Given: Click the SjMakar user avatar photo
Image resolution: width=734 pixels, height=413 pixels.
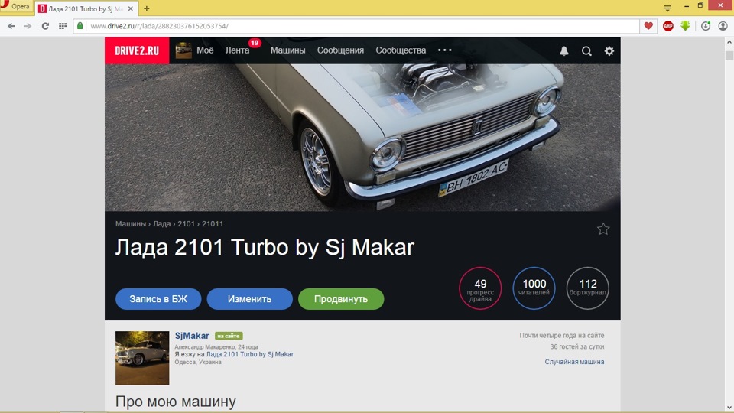Looking at the screenshot, I should tap(142, 358).
